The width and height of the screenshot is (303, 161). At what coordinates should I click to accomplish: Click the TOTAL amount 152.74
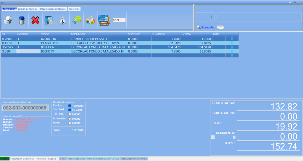[268, 146]
